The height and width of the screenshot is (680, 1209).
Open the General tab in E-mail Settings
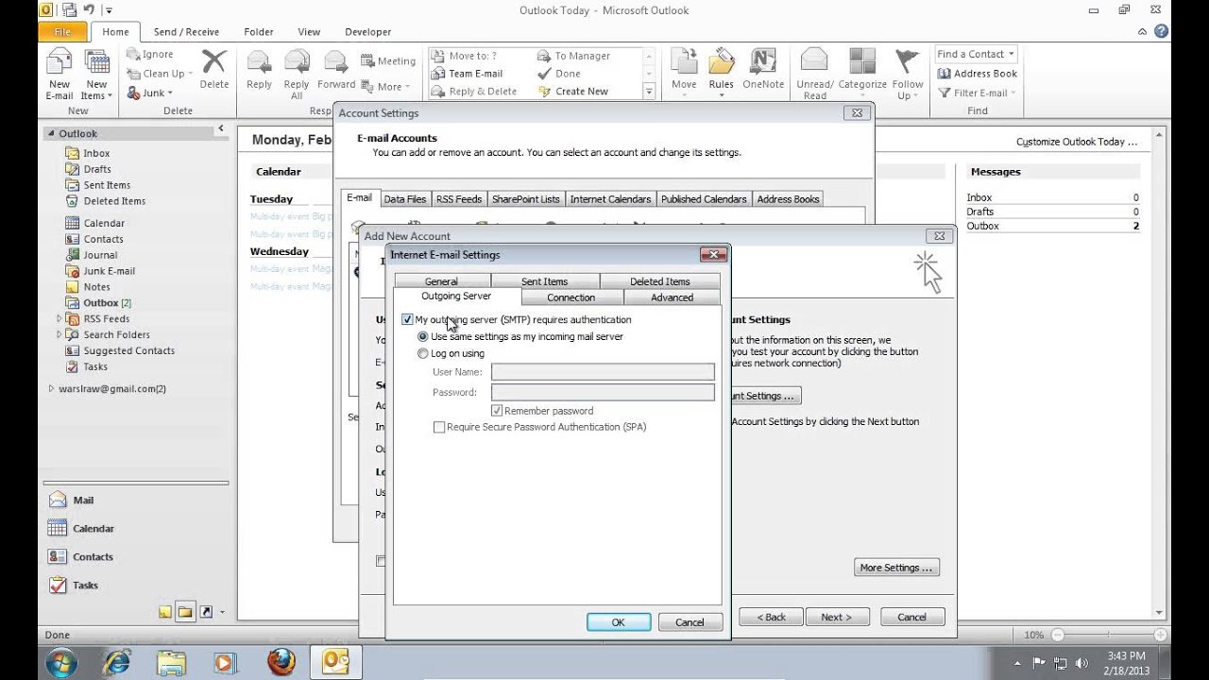442,281
